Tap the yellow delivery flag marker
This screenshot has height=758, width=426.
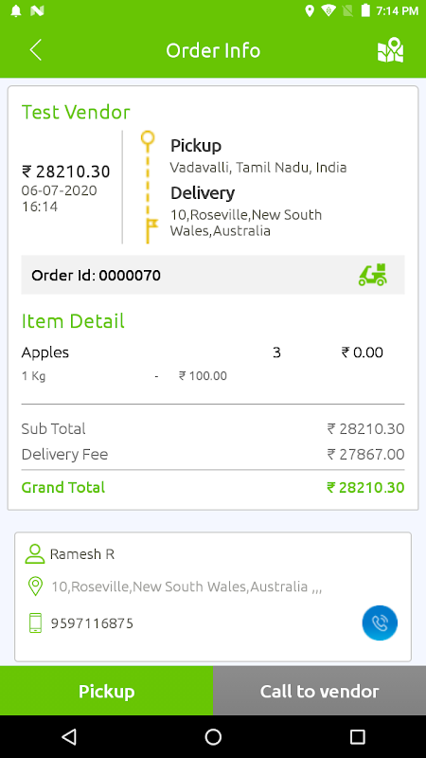[x=151, y=231]
